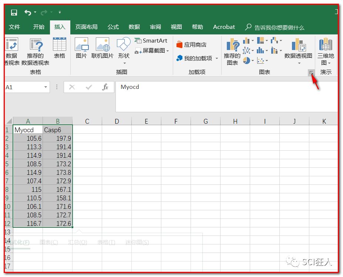This screenshot has height=277, width=343.
Task: Insert a scatter chart
Action: pyautogui.click(x=260, y=60)
